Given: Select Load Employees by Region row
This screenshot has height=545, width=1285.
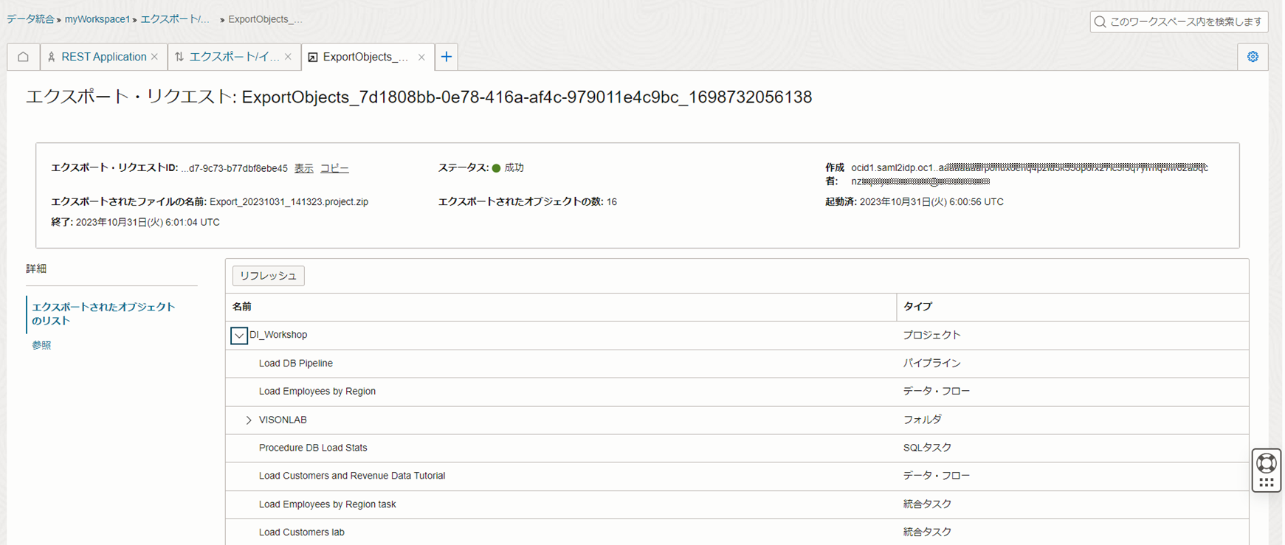Looking at the screenshot, I should 737,392.
